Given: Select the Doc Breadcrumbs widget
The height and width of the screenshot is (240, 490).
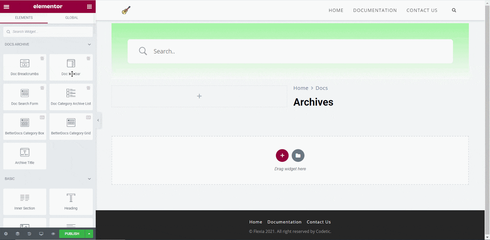Looking at the screenshot, I should point(25,67).
